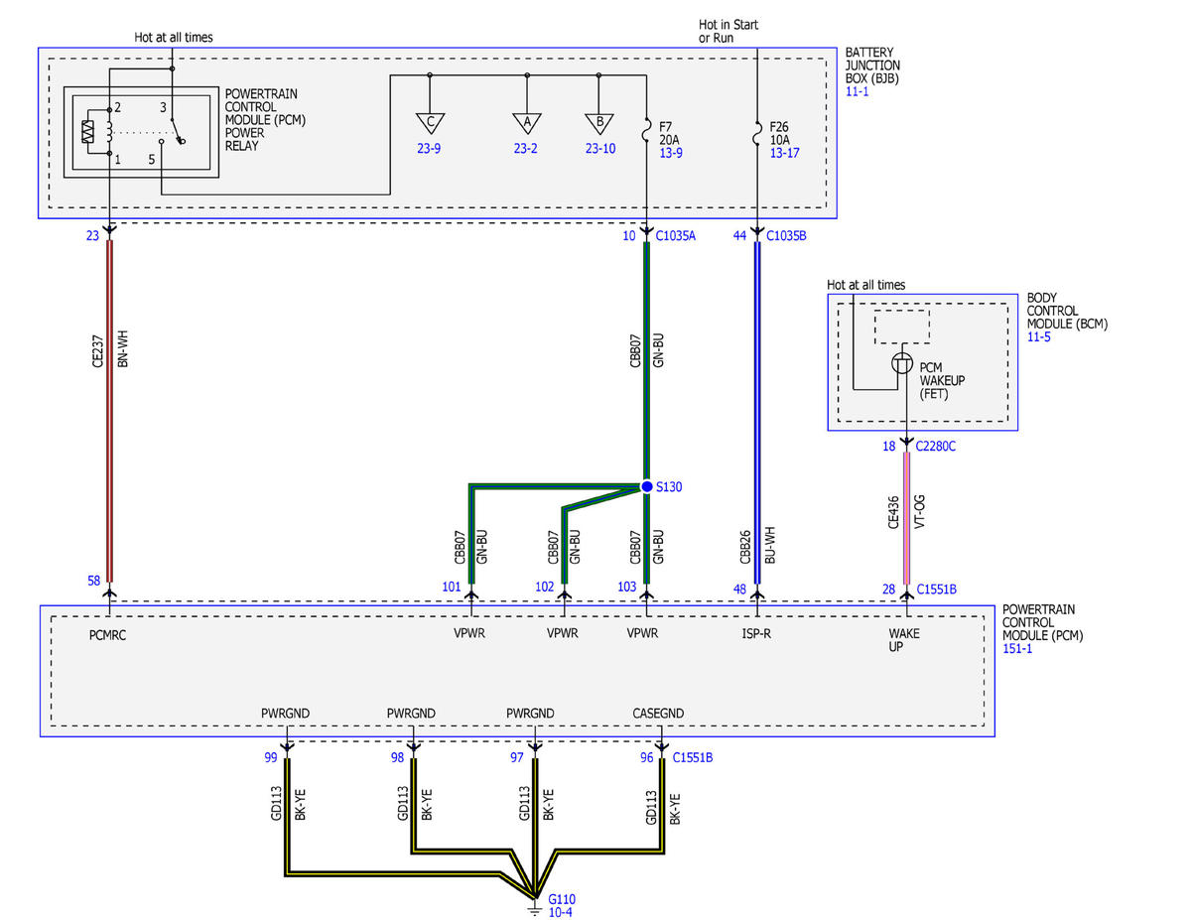Viewport: 1191px width, 920px height.
Task: Click pin number 18 at BCM connector
Action: tap(888, 446)
